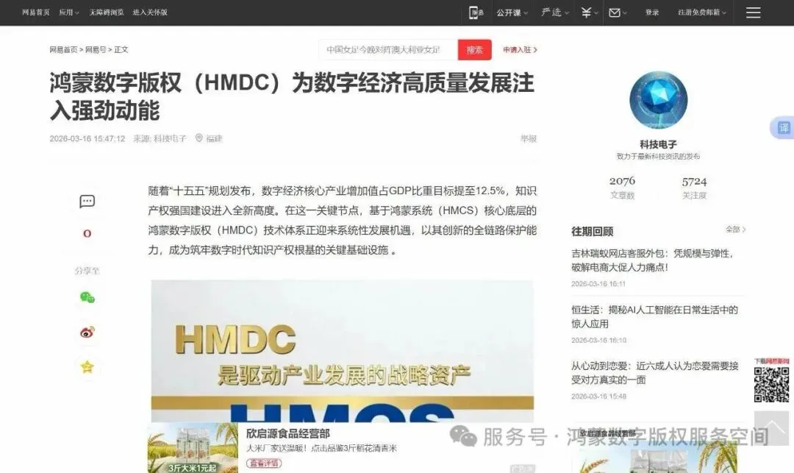
Task: Expand the 注册免费邮箱 dropdown
Action: point(702,13)
